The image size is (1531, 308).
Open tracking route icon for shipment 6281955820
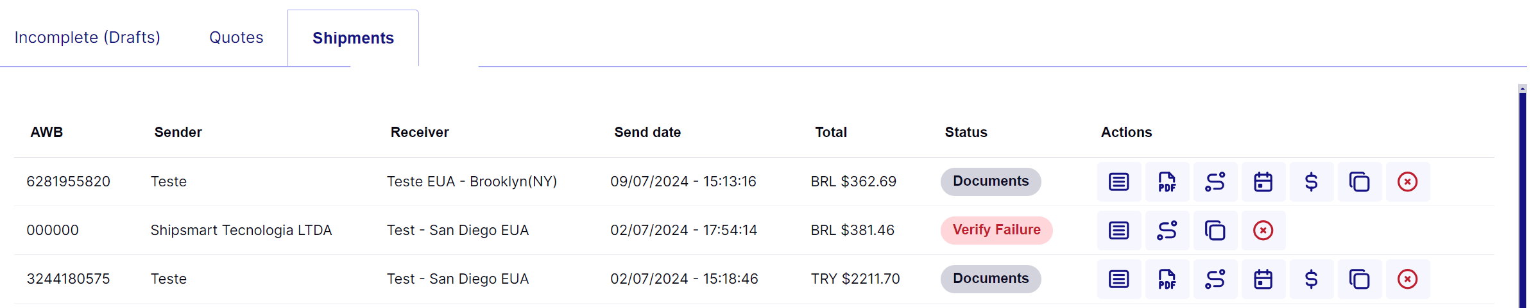click(1215, 182)
